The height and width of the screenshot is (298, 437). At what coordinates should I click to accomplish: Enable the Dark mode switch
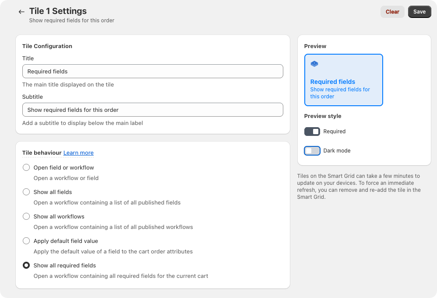(312, 151)
